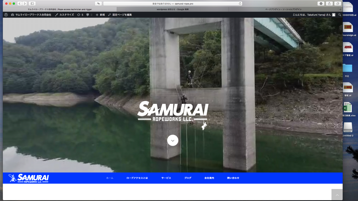Image resolution: width=358 pixels, height=201 pixels.
Task: Expand the 新規 (new) admin bar menu
Action: coord(100,15)
